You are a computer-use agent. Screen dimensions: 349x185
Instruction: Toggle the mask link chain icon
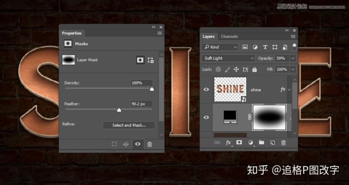click(x=250, y=117)
